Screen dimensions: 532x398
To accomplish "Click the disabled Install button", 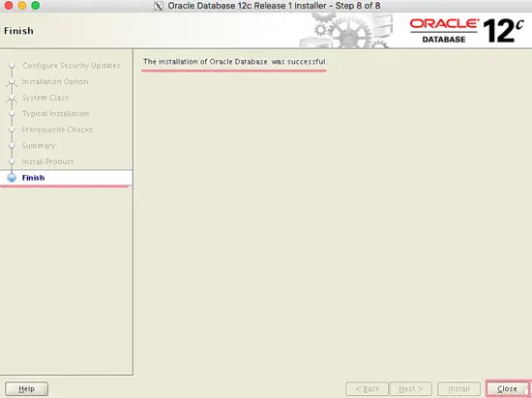I will (x=458, y=389).
